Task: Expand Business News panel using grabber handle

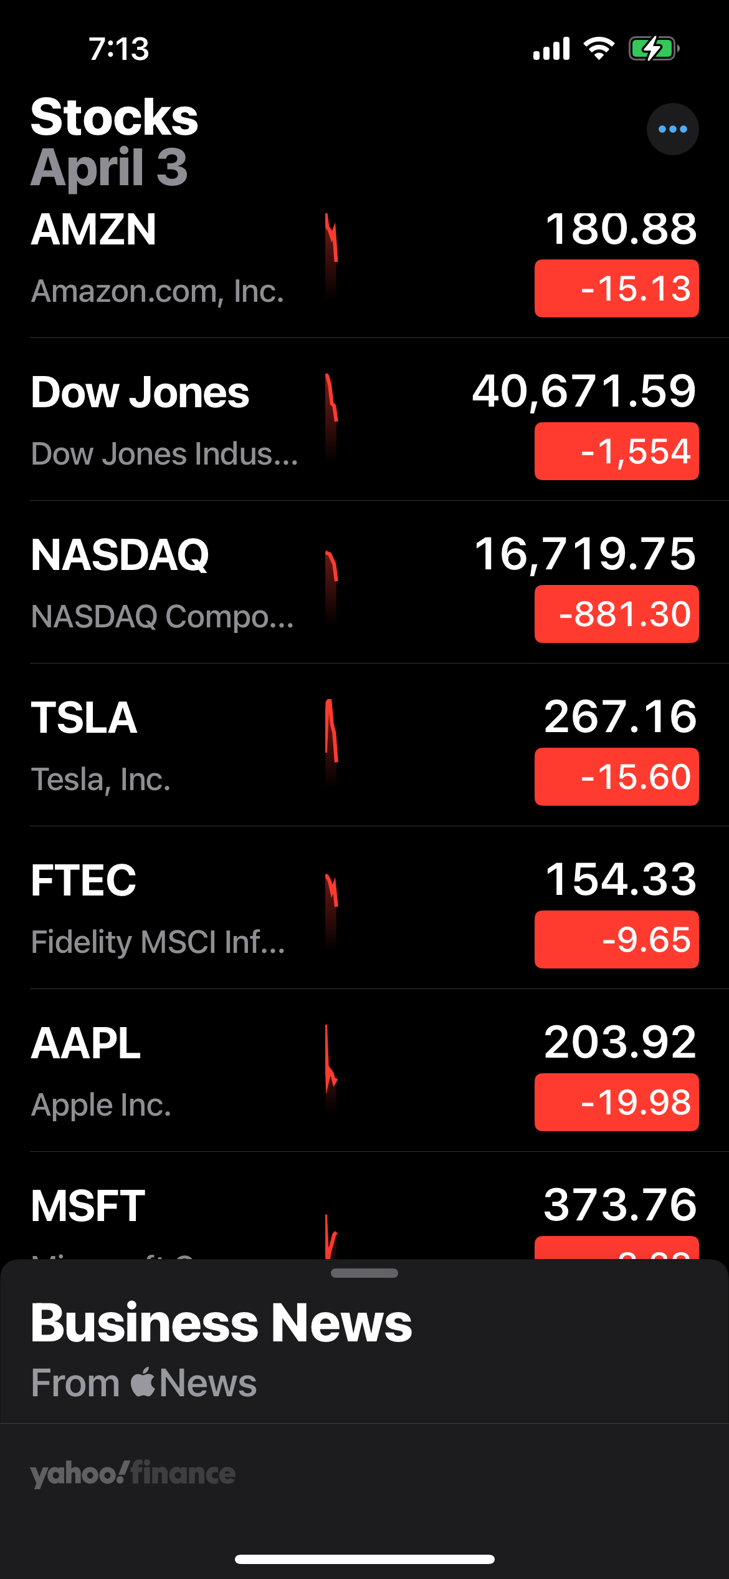Action: click(364, 1273)
